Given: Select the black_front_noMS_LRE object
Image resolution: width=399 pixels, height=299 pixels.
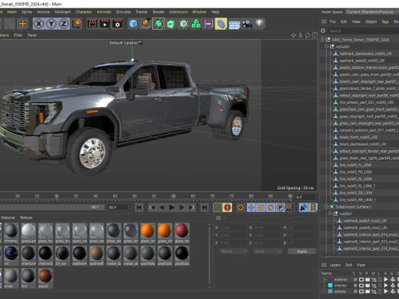Looking at the screenshot, I should click(x=358, y=137).
